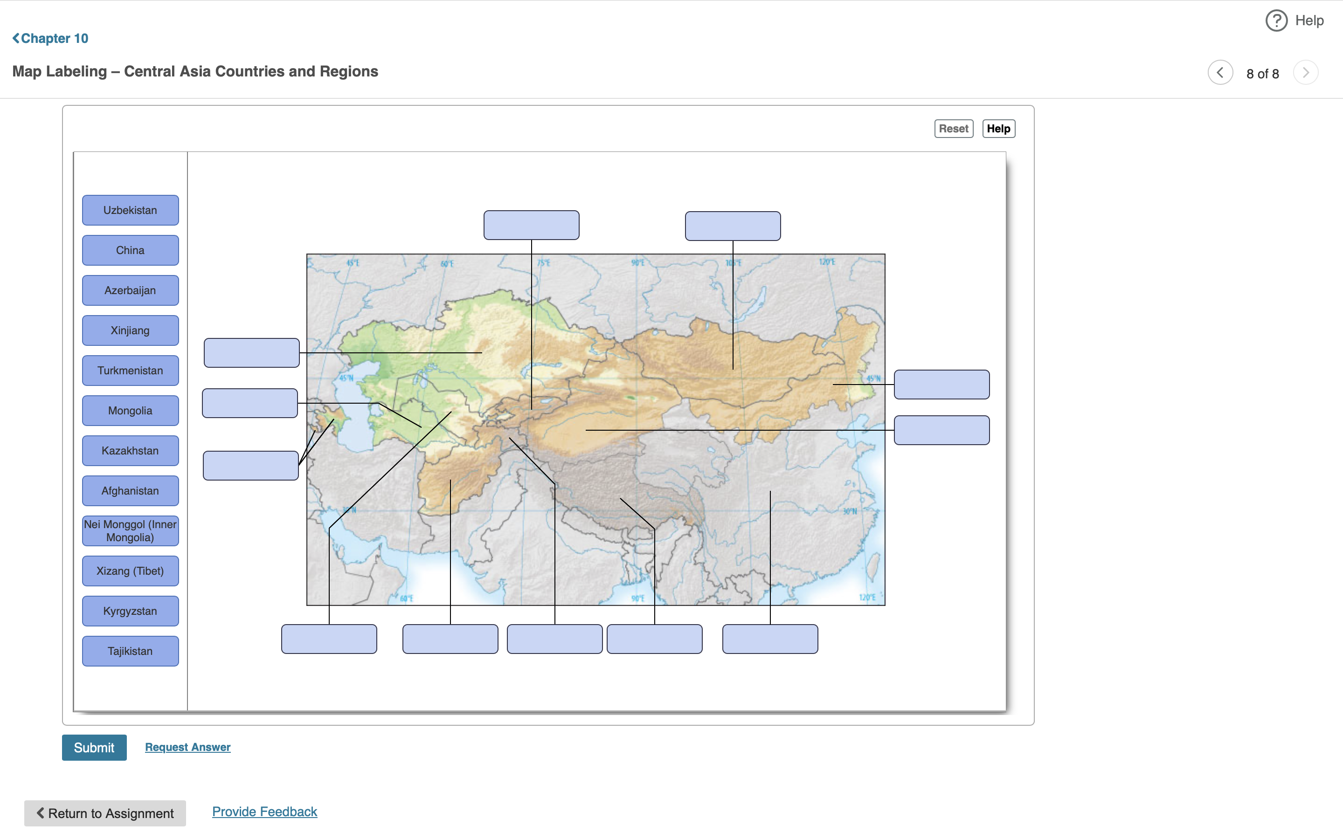
Task: Click the leftmost empty drop box below map
Action: click(329, 639)
